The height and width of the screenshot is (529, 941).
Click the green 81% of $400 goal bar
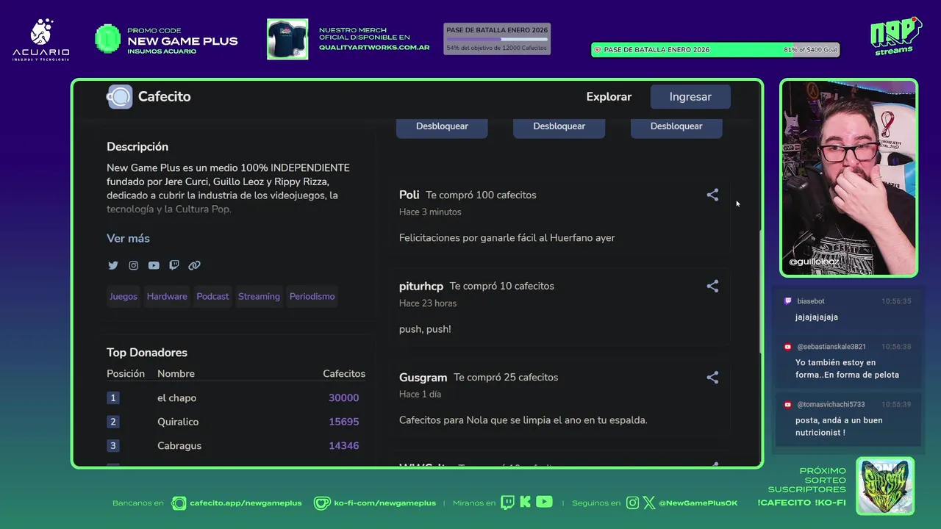point(715,50)
